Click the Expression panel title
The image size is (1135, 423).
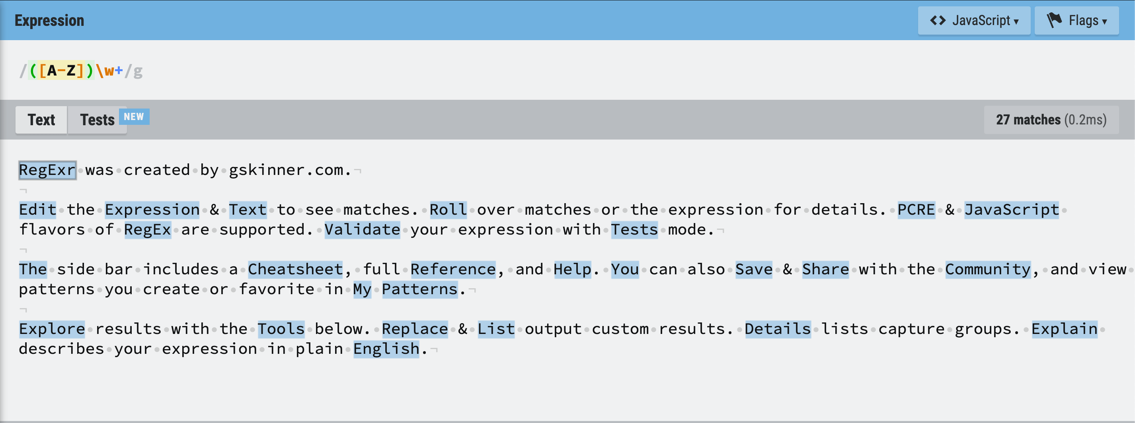coord(49,20)
